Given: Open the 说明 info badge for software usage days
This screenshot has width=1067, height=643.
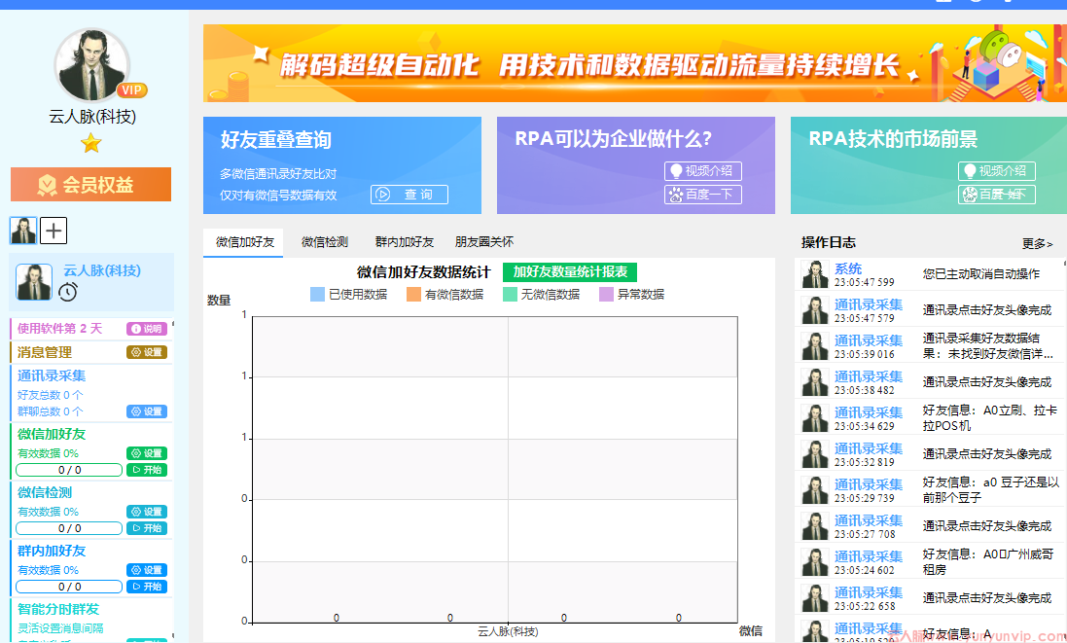Looking at the screenshot, I should point(147,329).
